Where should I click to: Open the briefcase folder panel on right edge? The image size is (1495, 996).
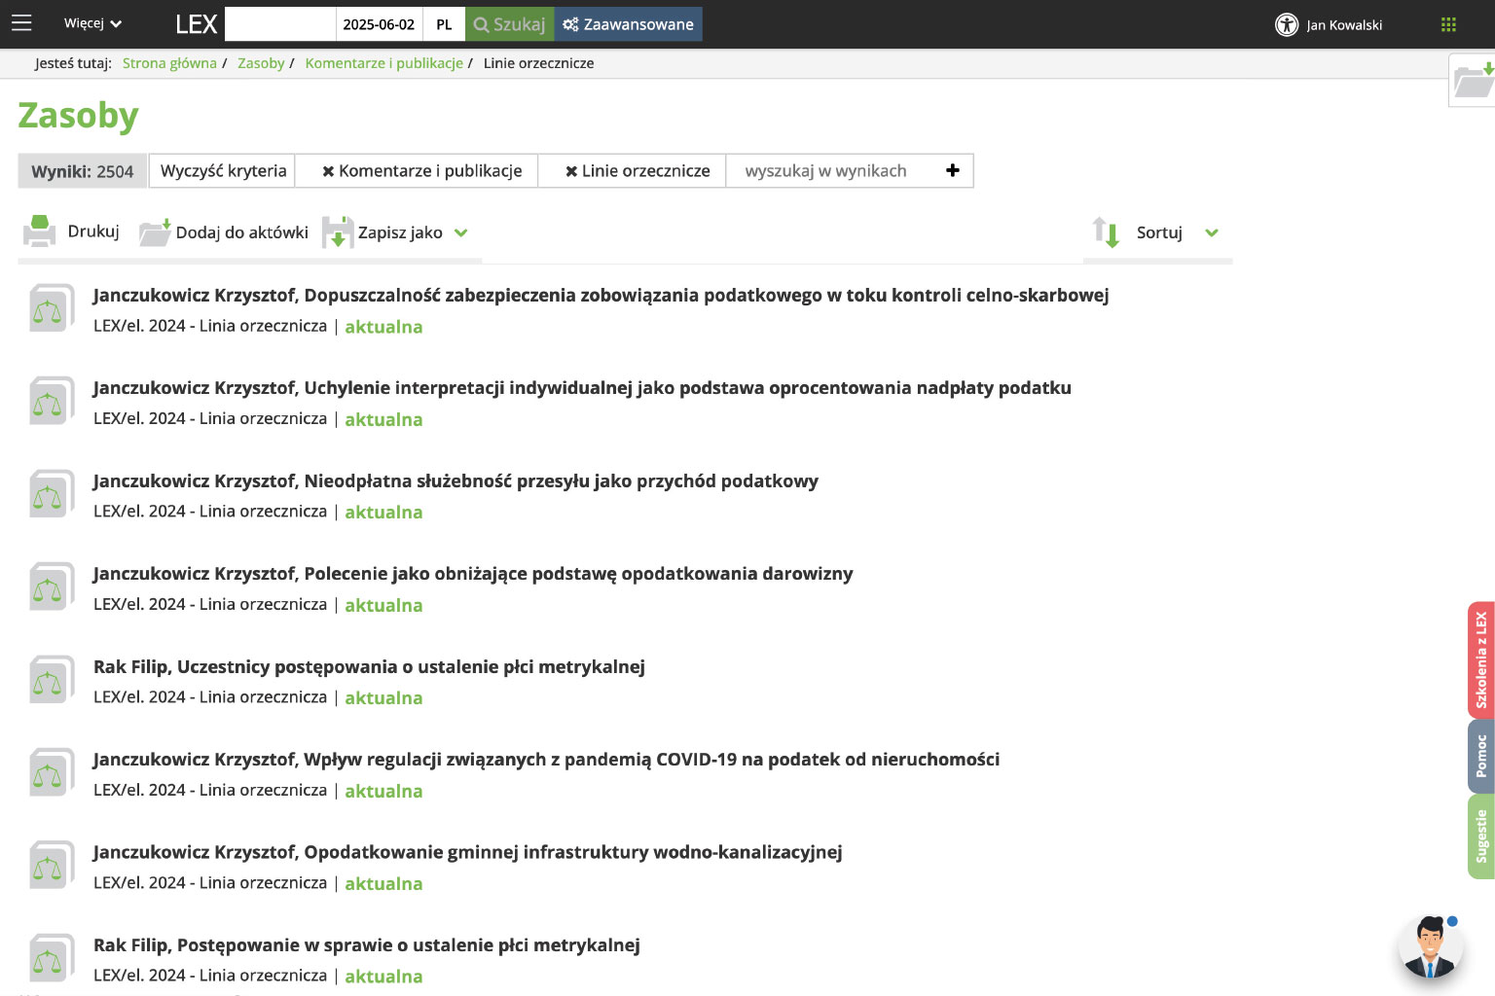(1473, 81)
